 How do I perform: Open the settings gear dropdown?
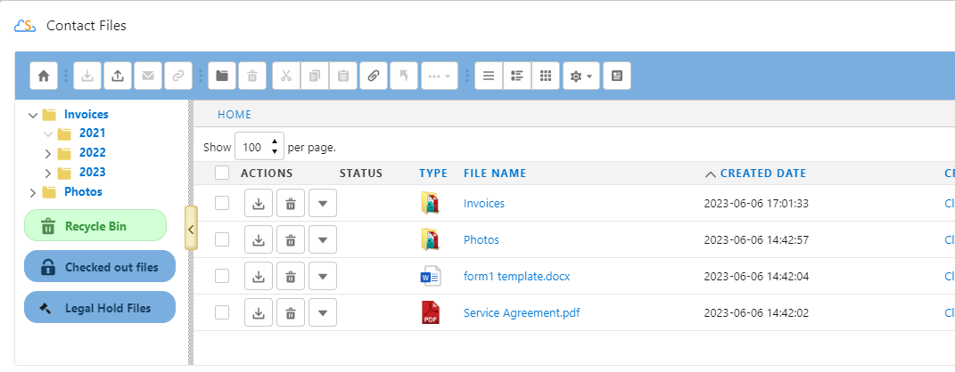580,77
